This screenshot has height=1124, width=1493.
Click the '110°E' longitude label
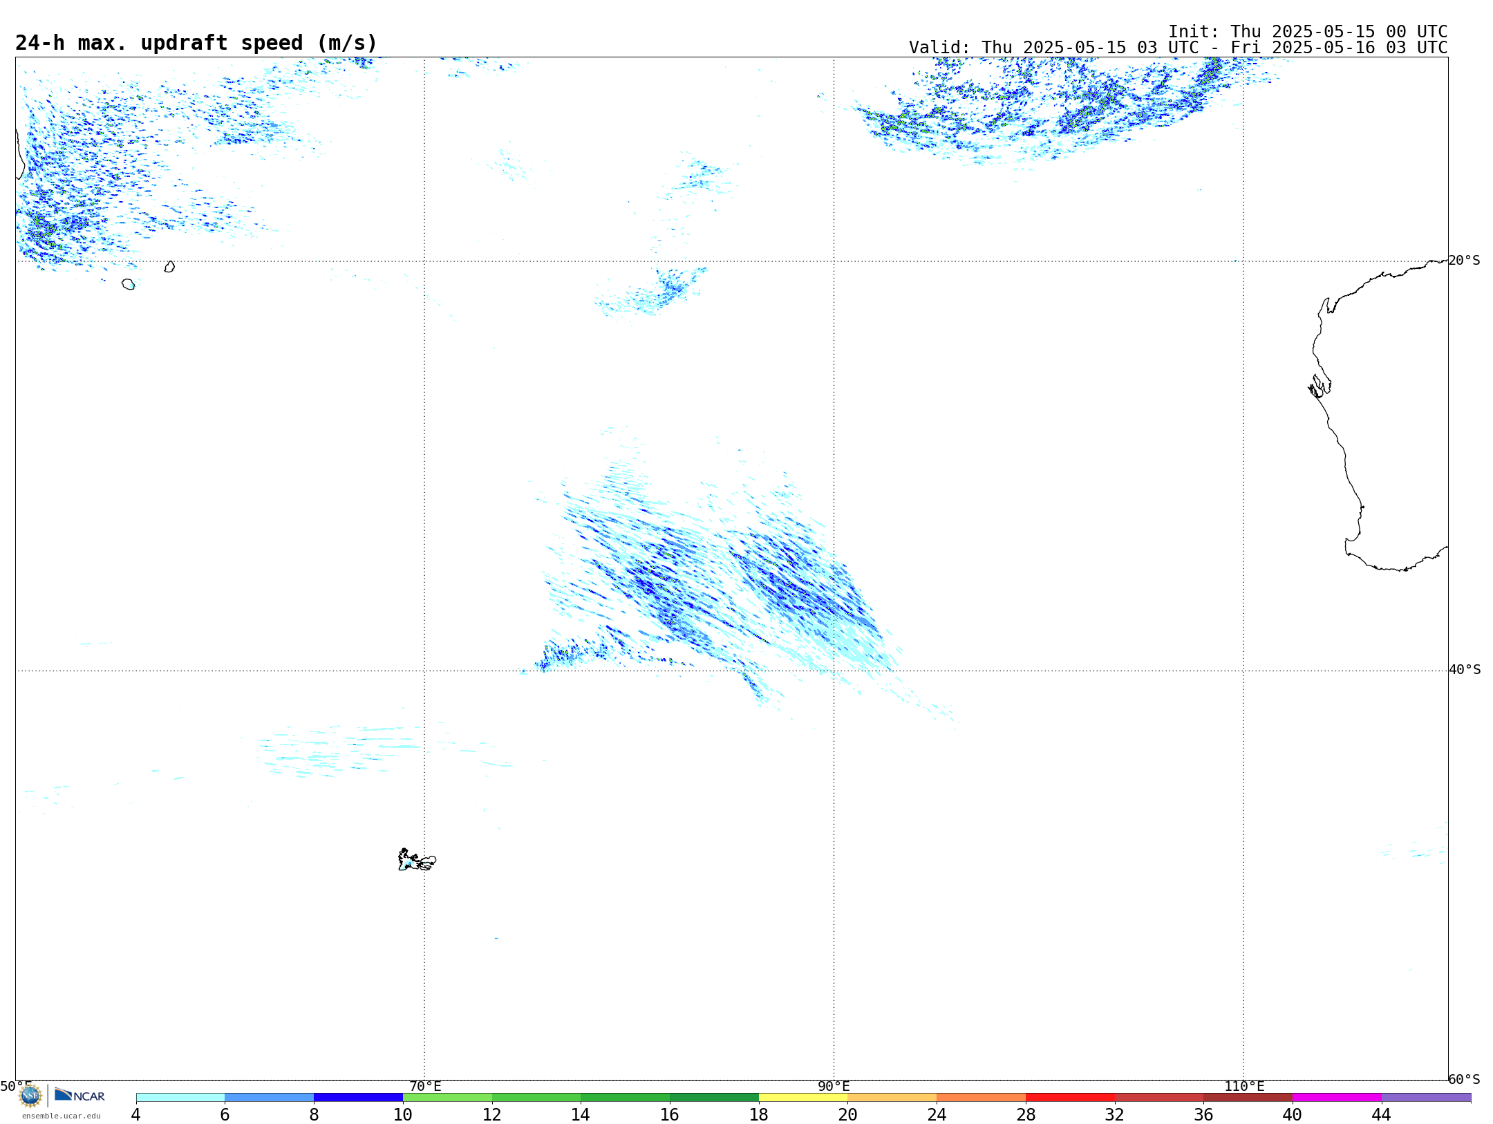coord(1244,1086)
